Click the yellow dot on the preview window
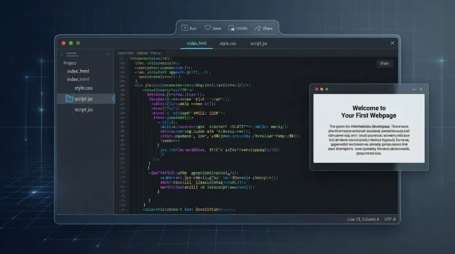 tap(321, 89)
